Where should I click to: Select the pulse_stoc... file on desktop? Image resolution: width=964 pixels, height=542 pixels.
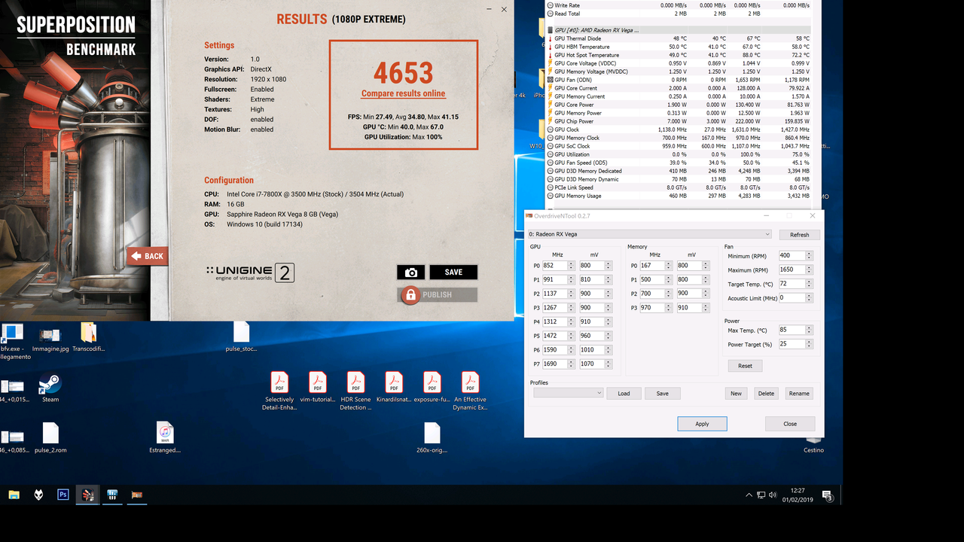click(x=241, y=338)
